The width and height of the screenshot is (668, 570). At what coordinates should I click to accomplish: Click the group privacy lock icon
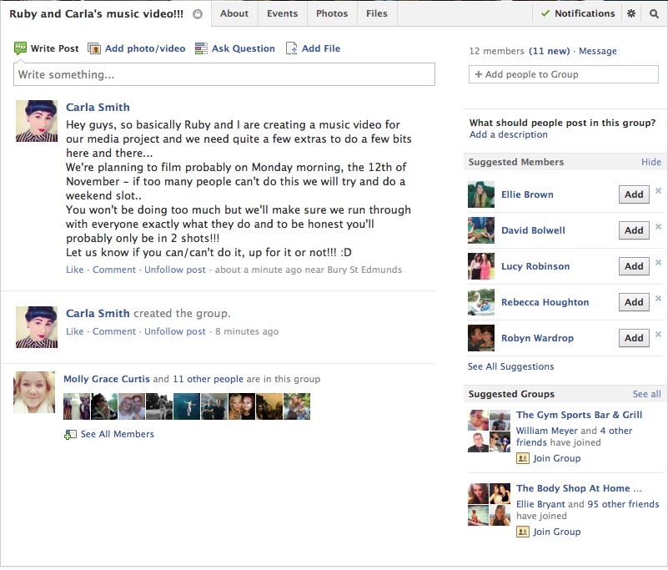[198, 14]
